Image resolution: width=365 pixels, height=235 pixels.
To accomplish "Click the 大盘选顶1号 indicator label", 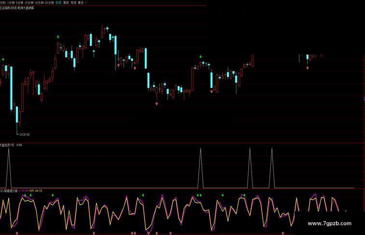I will pyautogui.click(x=7, y=145).
